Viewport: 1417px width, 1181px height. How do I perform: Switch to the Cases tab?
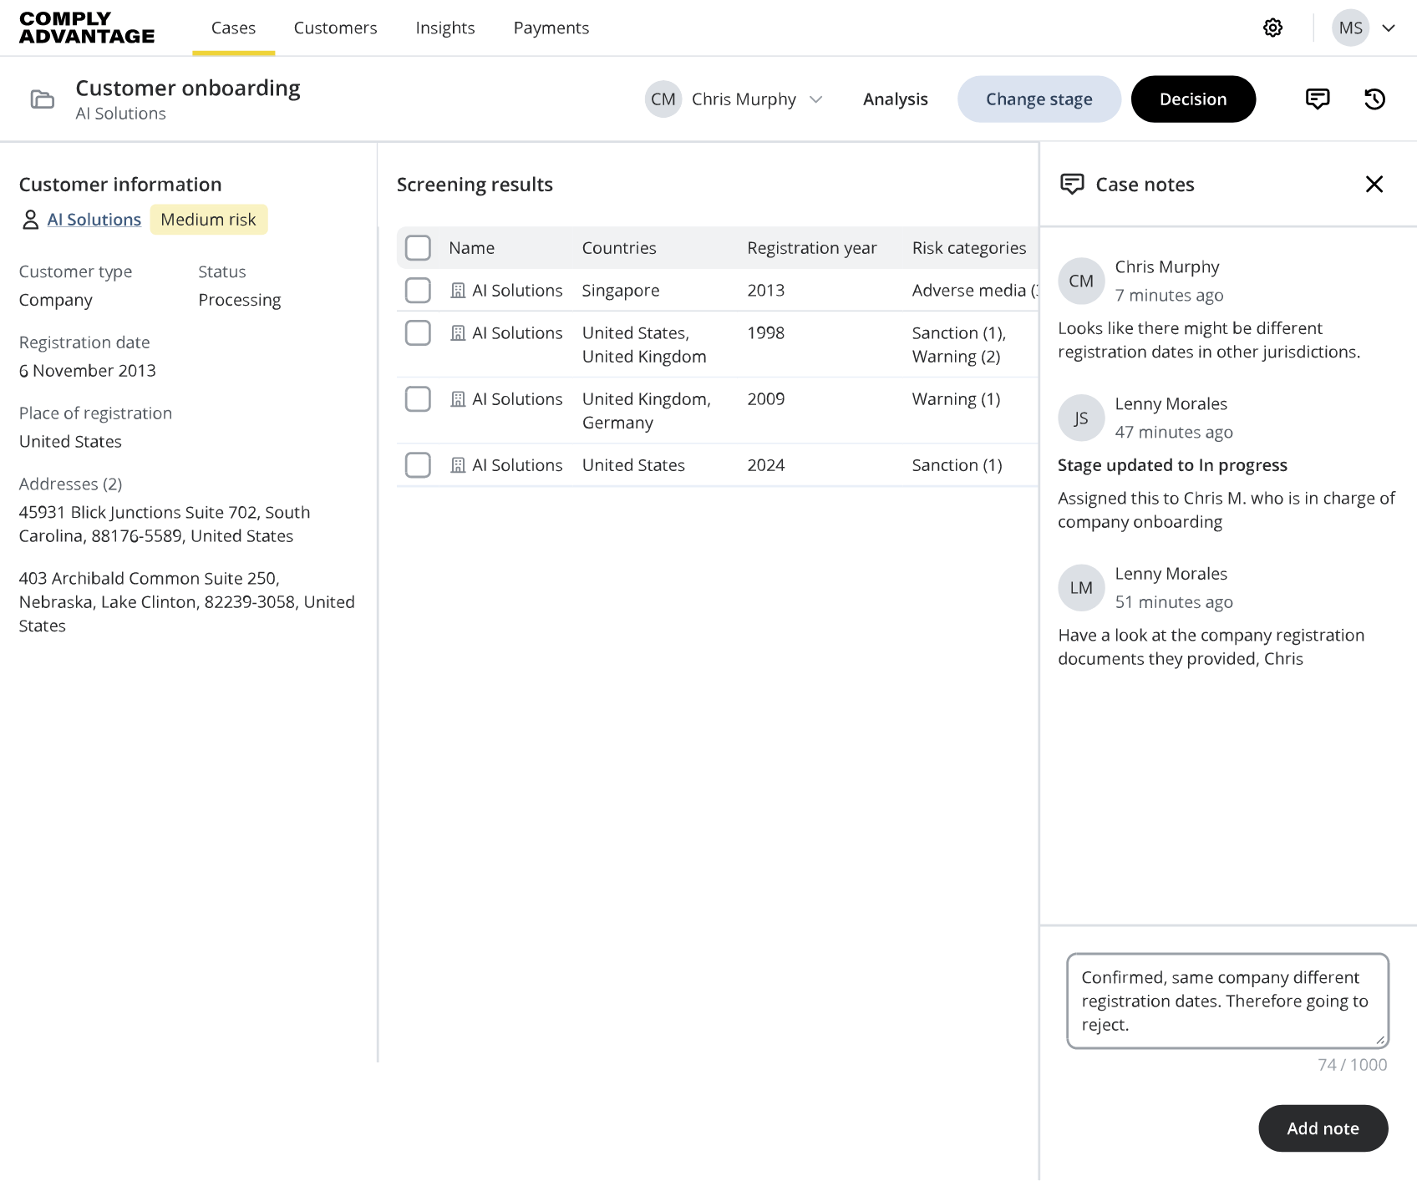click(x=233, y=28)
